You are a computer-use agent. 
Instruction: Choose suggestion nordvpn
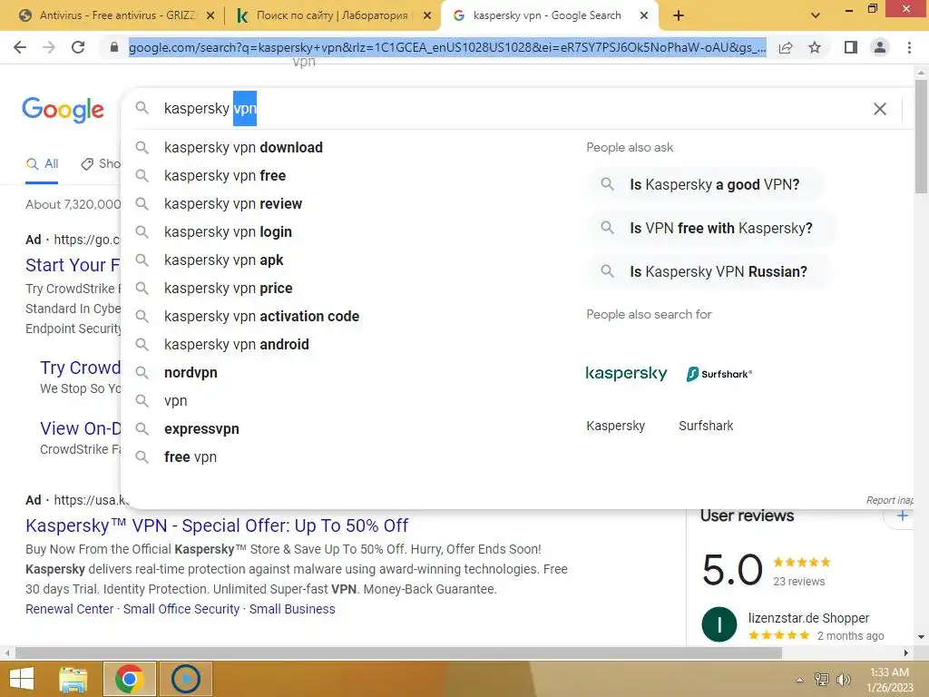point(191,373)
